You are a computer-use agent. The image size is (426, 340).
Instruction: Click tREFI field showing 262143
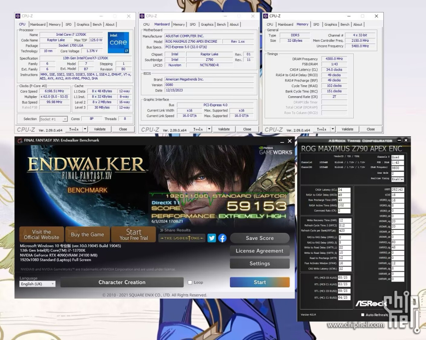(x=398, y=189)
